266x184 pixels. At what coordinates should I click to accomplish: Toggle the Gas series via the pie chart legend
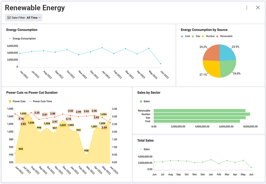click(193, 36)
